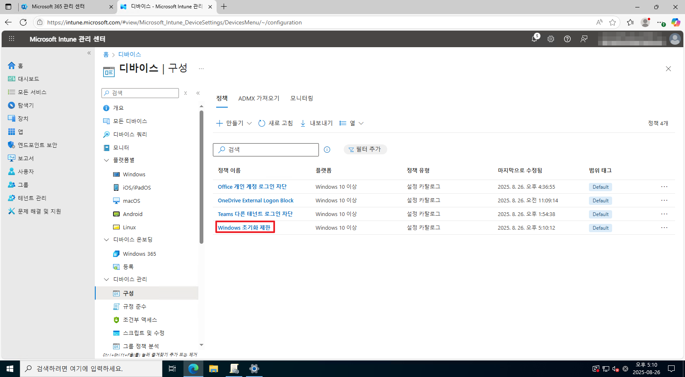Open the 만들기 dropdown

click(234, 123)
